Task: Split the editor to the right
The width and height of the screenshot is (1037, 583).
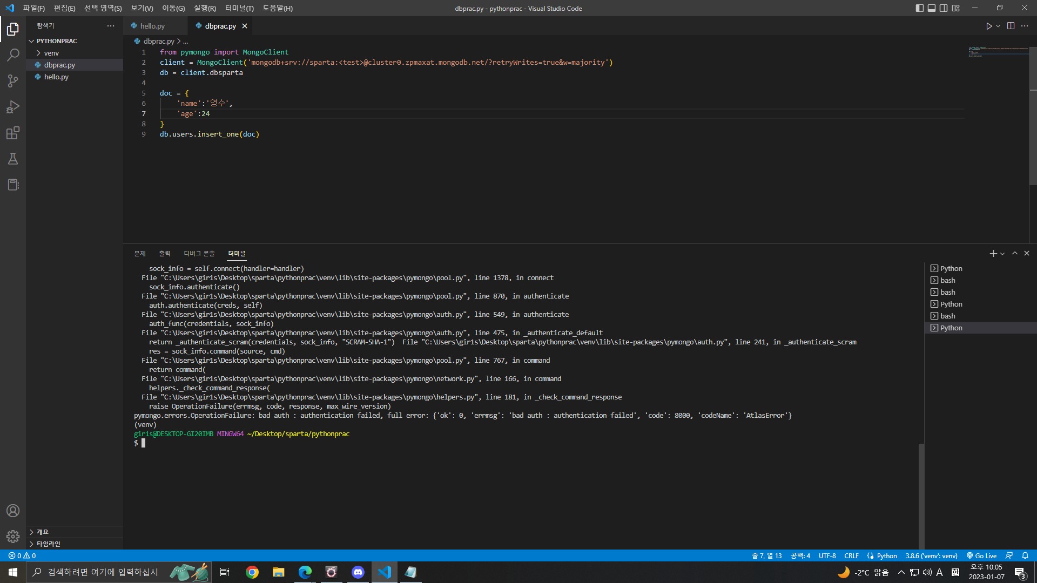Action: [1011, 26]
